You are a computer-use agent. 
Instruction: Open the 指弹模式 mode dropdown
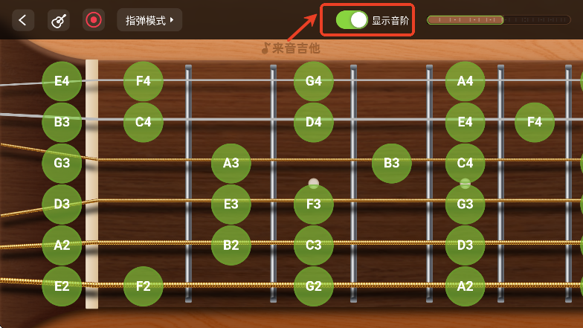coord(149,20)
